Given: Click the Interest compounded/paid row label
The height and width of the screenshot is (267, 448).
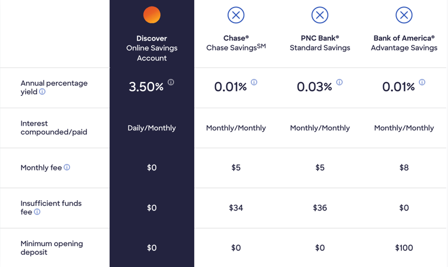Looking at the screenshot, I should pos(54,127).
